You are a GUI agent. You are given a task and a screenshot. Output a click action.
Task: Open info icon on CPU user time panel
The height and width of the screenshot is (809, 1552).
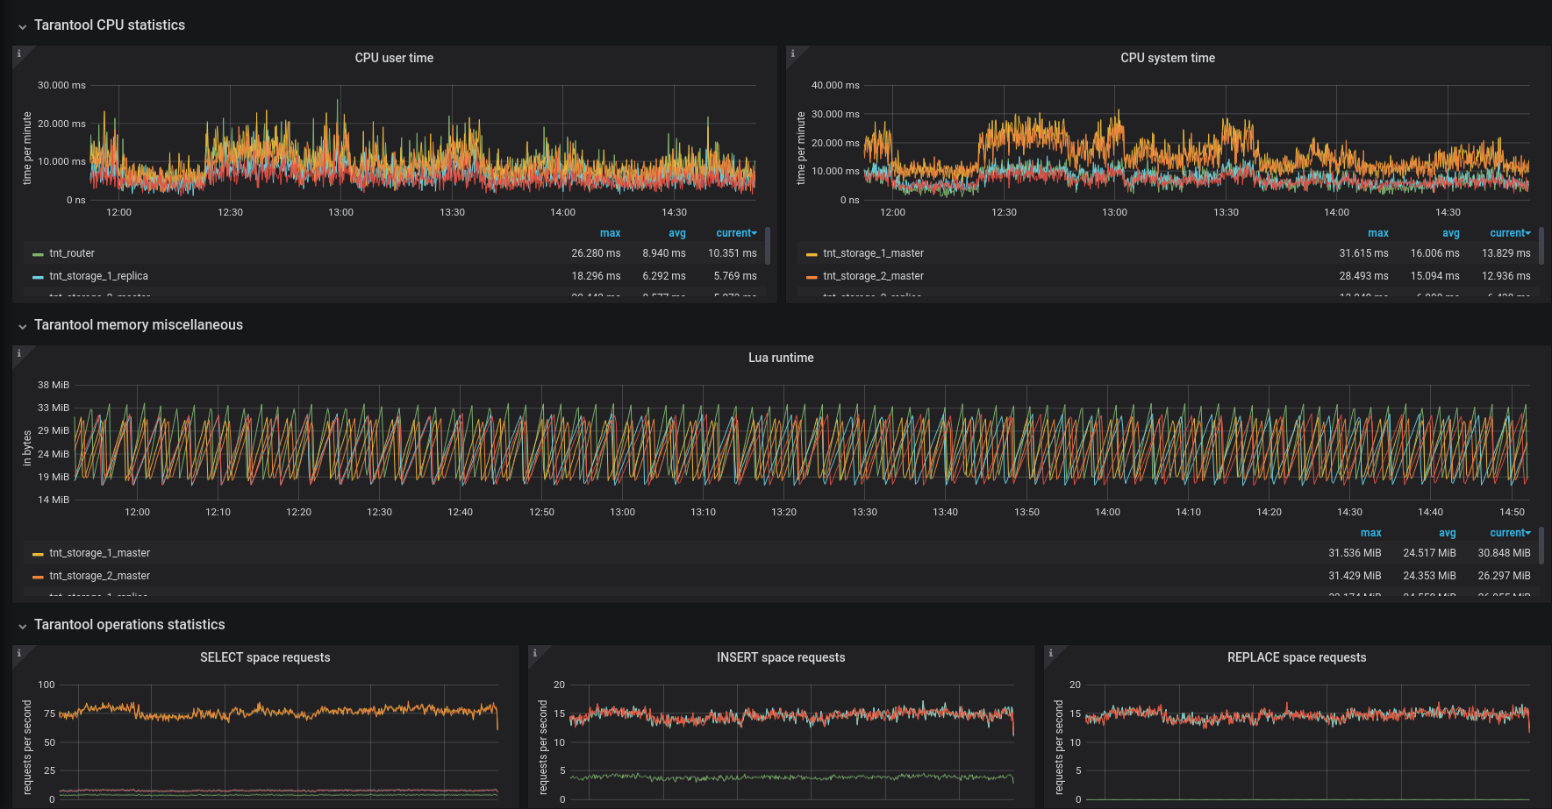tap(19, 53)
